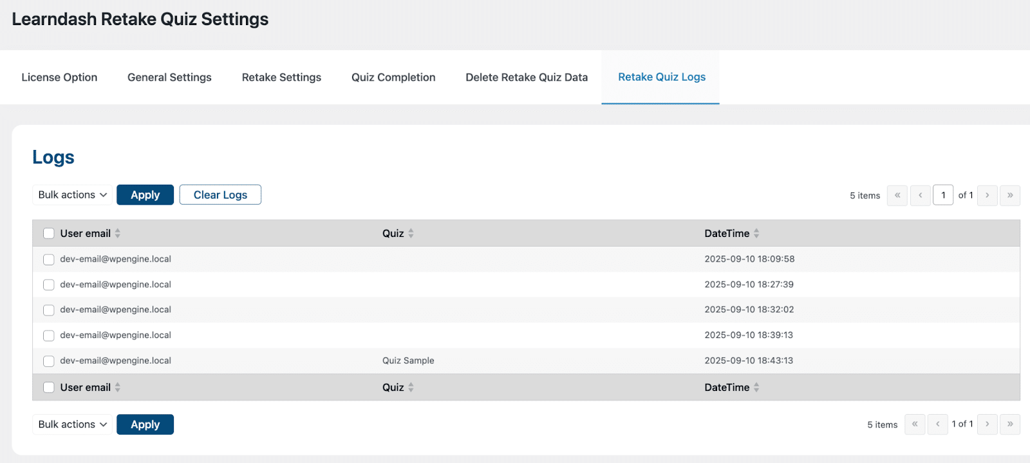
Task: Go to next page using bottom pagination
Action: point(987,424)
